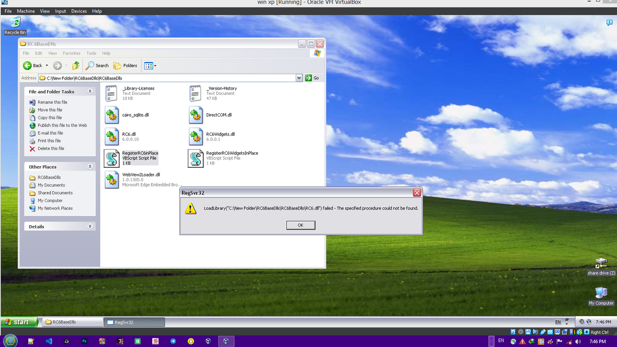The width and height of the screenshot is (617, 347).
Task: Open the RegisterRC6WidgetsInPlace script file
Action: pos(196,158)
